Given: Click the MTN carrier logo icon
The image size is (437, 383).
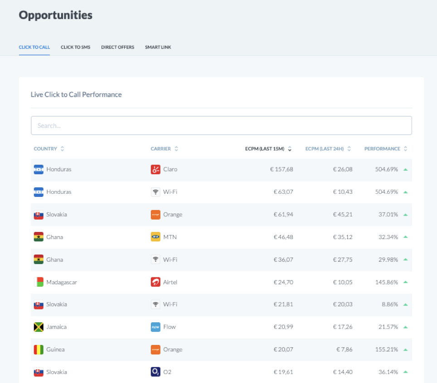Looking at the screenshot, I should point(155,237).
